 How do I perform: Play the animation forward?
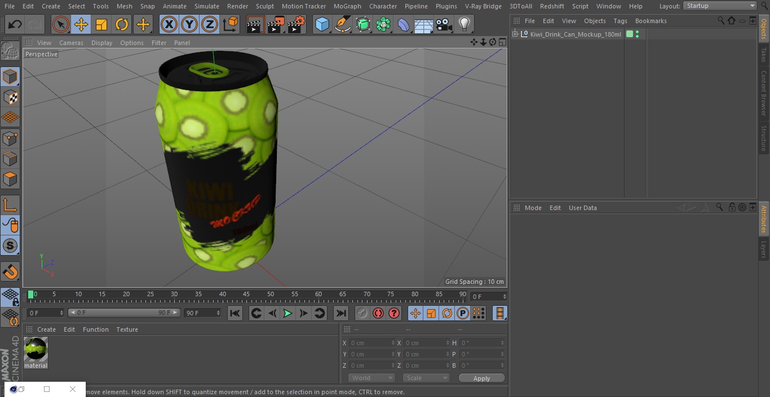point(287,313)
